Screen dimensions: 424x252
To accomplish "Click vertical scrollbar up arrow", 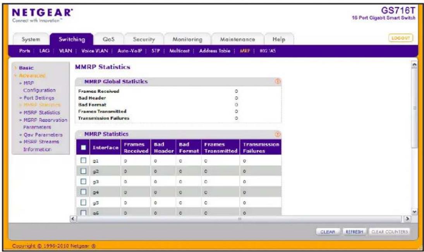I will (x=414, y=65).
